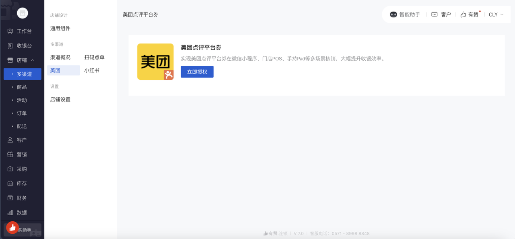
Task: Click the 店铺 store icon
Action: point(10,60)
